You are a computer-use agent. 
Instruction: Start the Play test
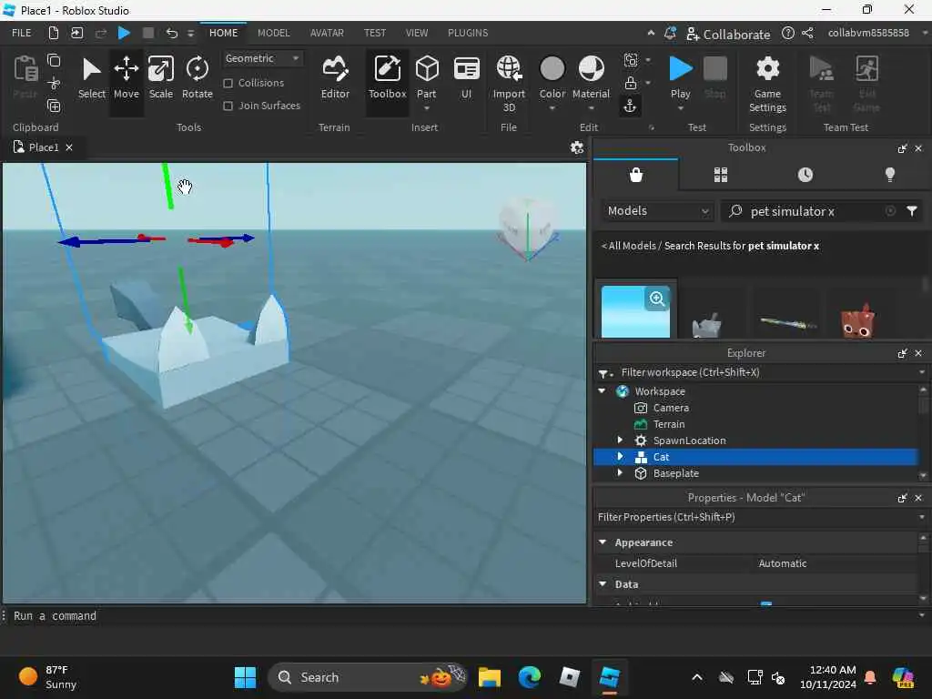coord(681,71)
